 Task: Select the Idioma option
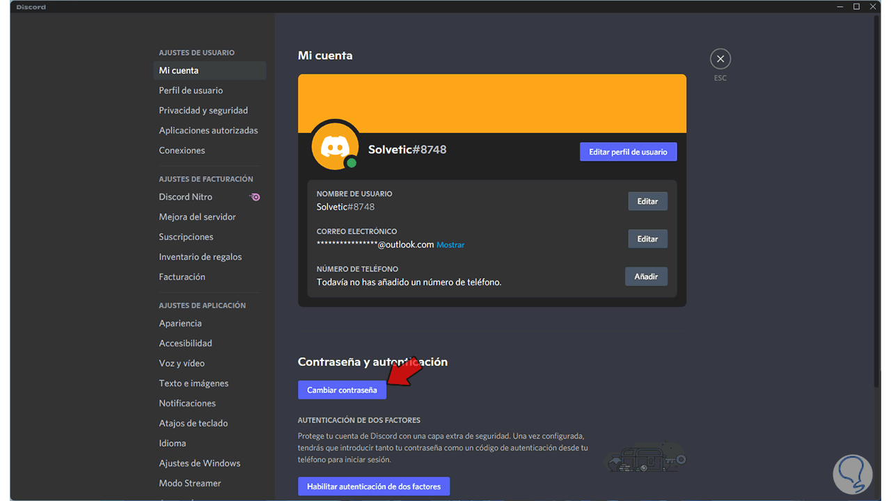(x=210, y=443)
